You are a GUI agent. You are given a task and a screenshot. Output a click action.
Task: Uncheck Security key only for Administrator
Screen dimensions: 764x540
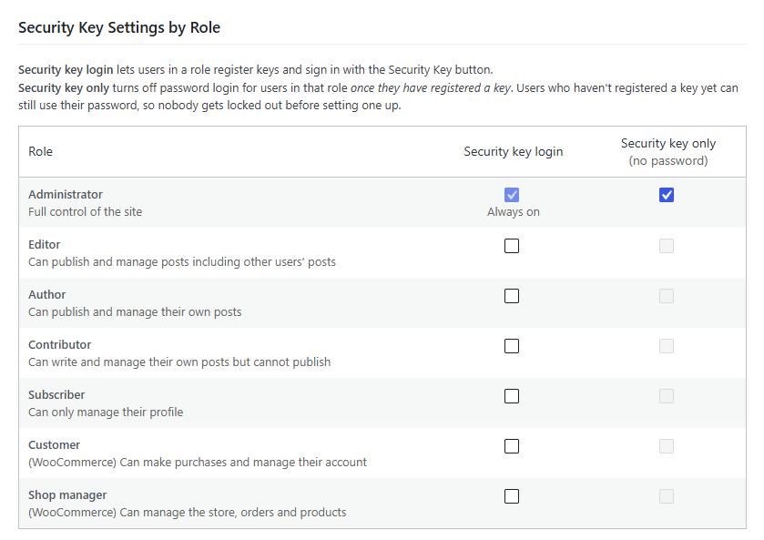[667, 195]
